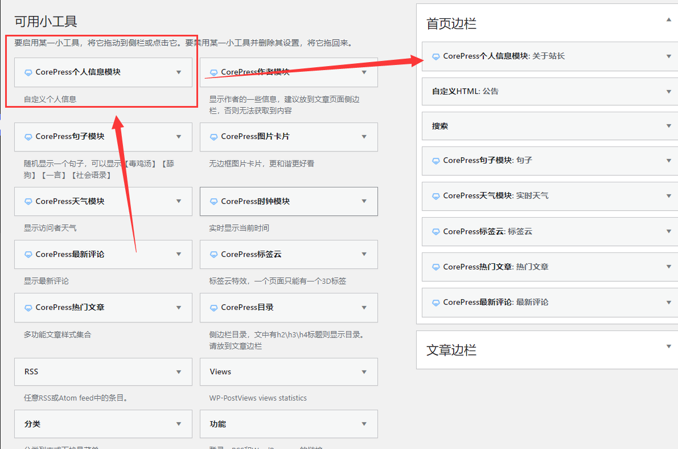
Task: Expand the CorePress图片卡片 widget arrow
Action: [364, 137]
